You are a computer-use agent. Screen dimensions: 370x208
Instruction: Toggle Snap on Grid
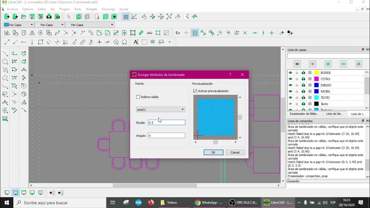coord(195,33)
